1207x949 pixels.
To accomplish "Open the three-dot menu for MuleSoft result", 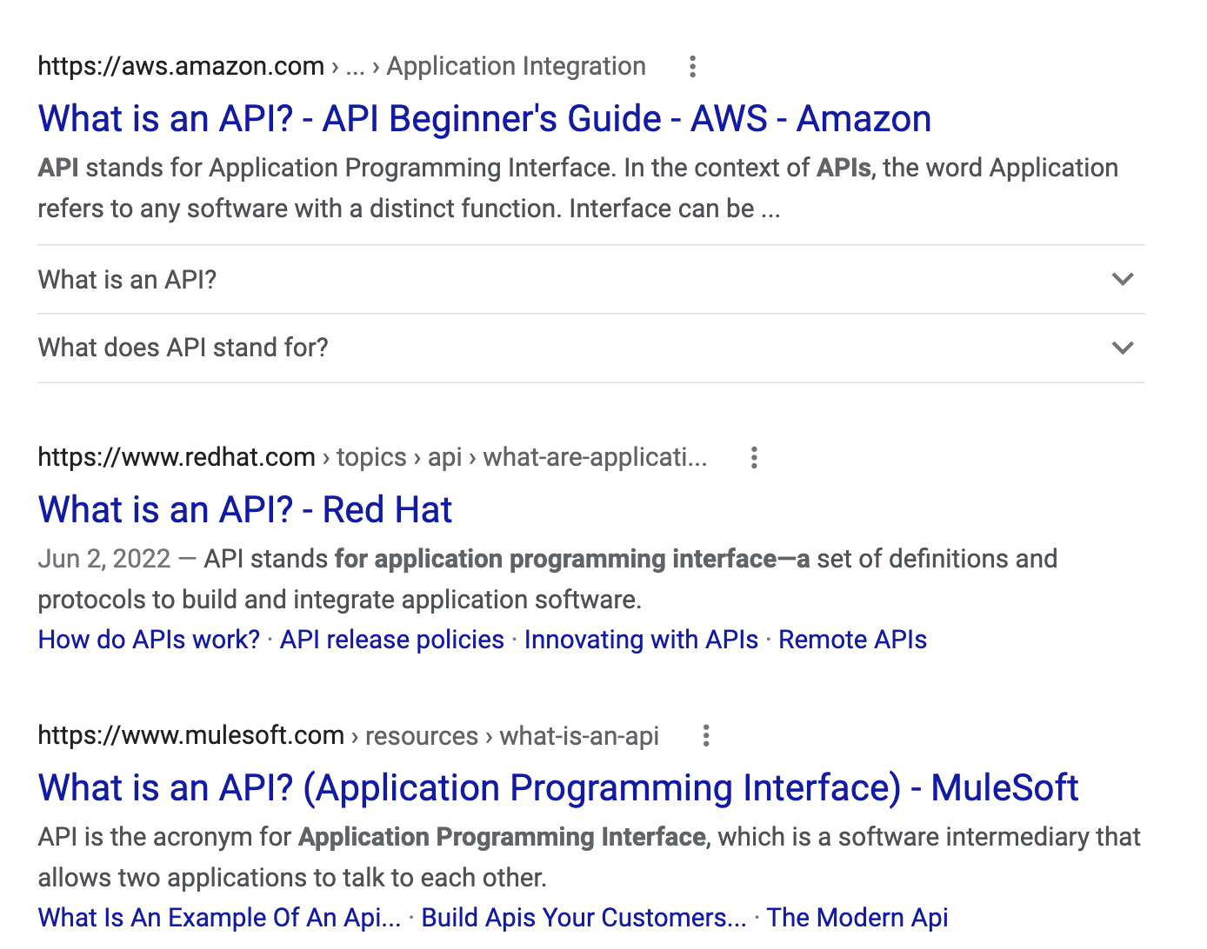I will [706, 736].
